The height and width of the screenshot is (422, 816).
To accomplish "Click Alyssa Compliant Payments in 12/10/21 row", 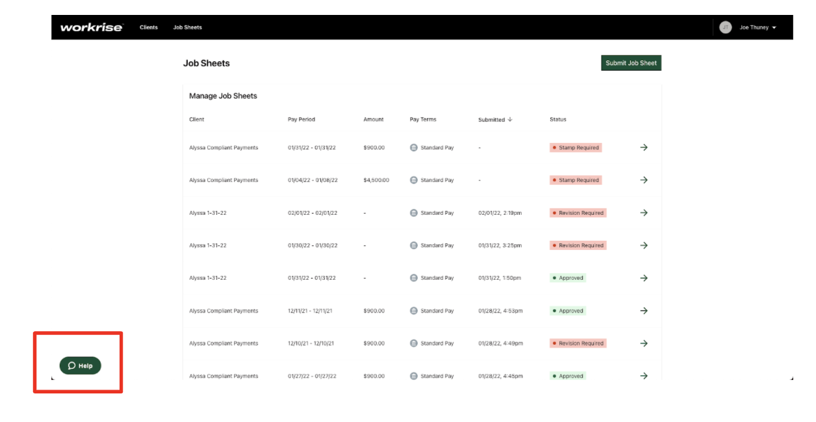I will (223, 343).
